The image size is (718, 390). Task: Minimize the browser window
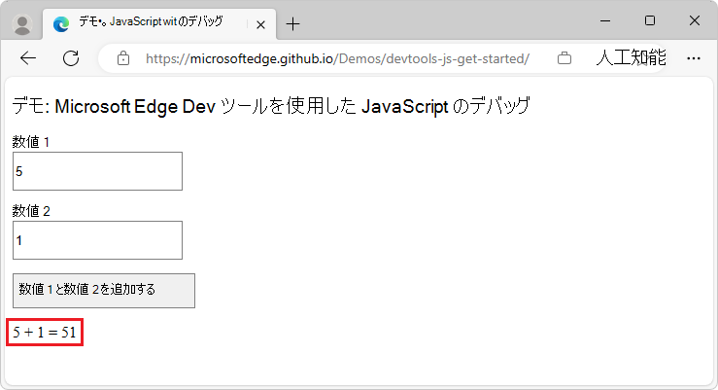[x=605, y=20]
